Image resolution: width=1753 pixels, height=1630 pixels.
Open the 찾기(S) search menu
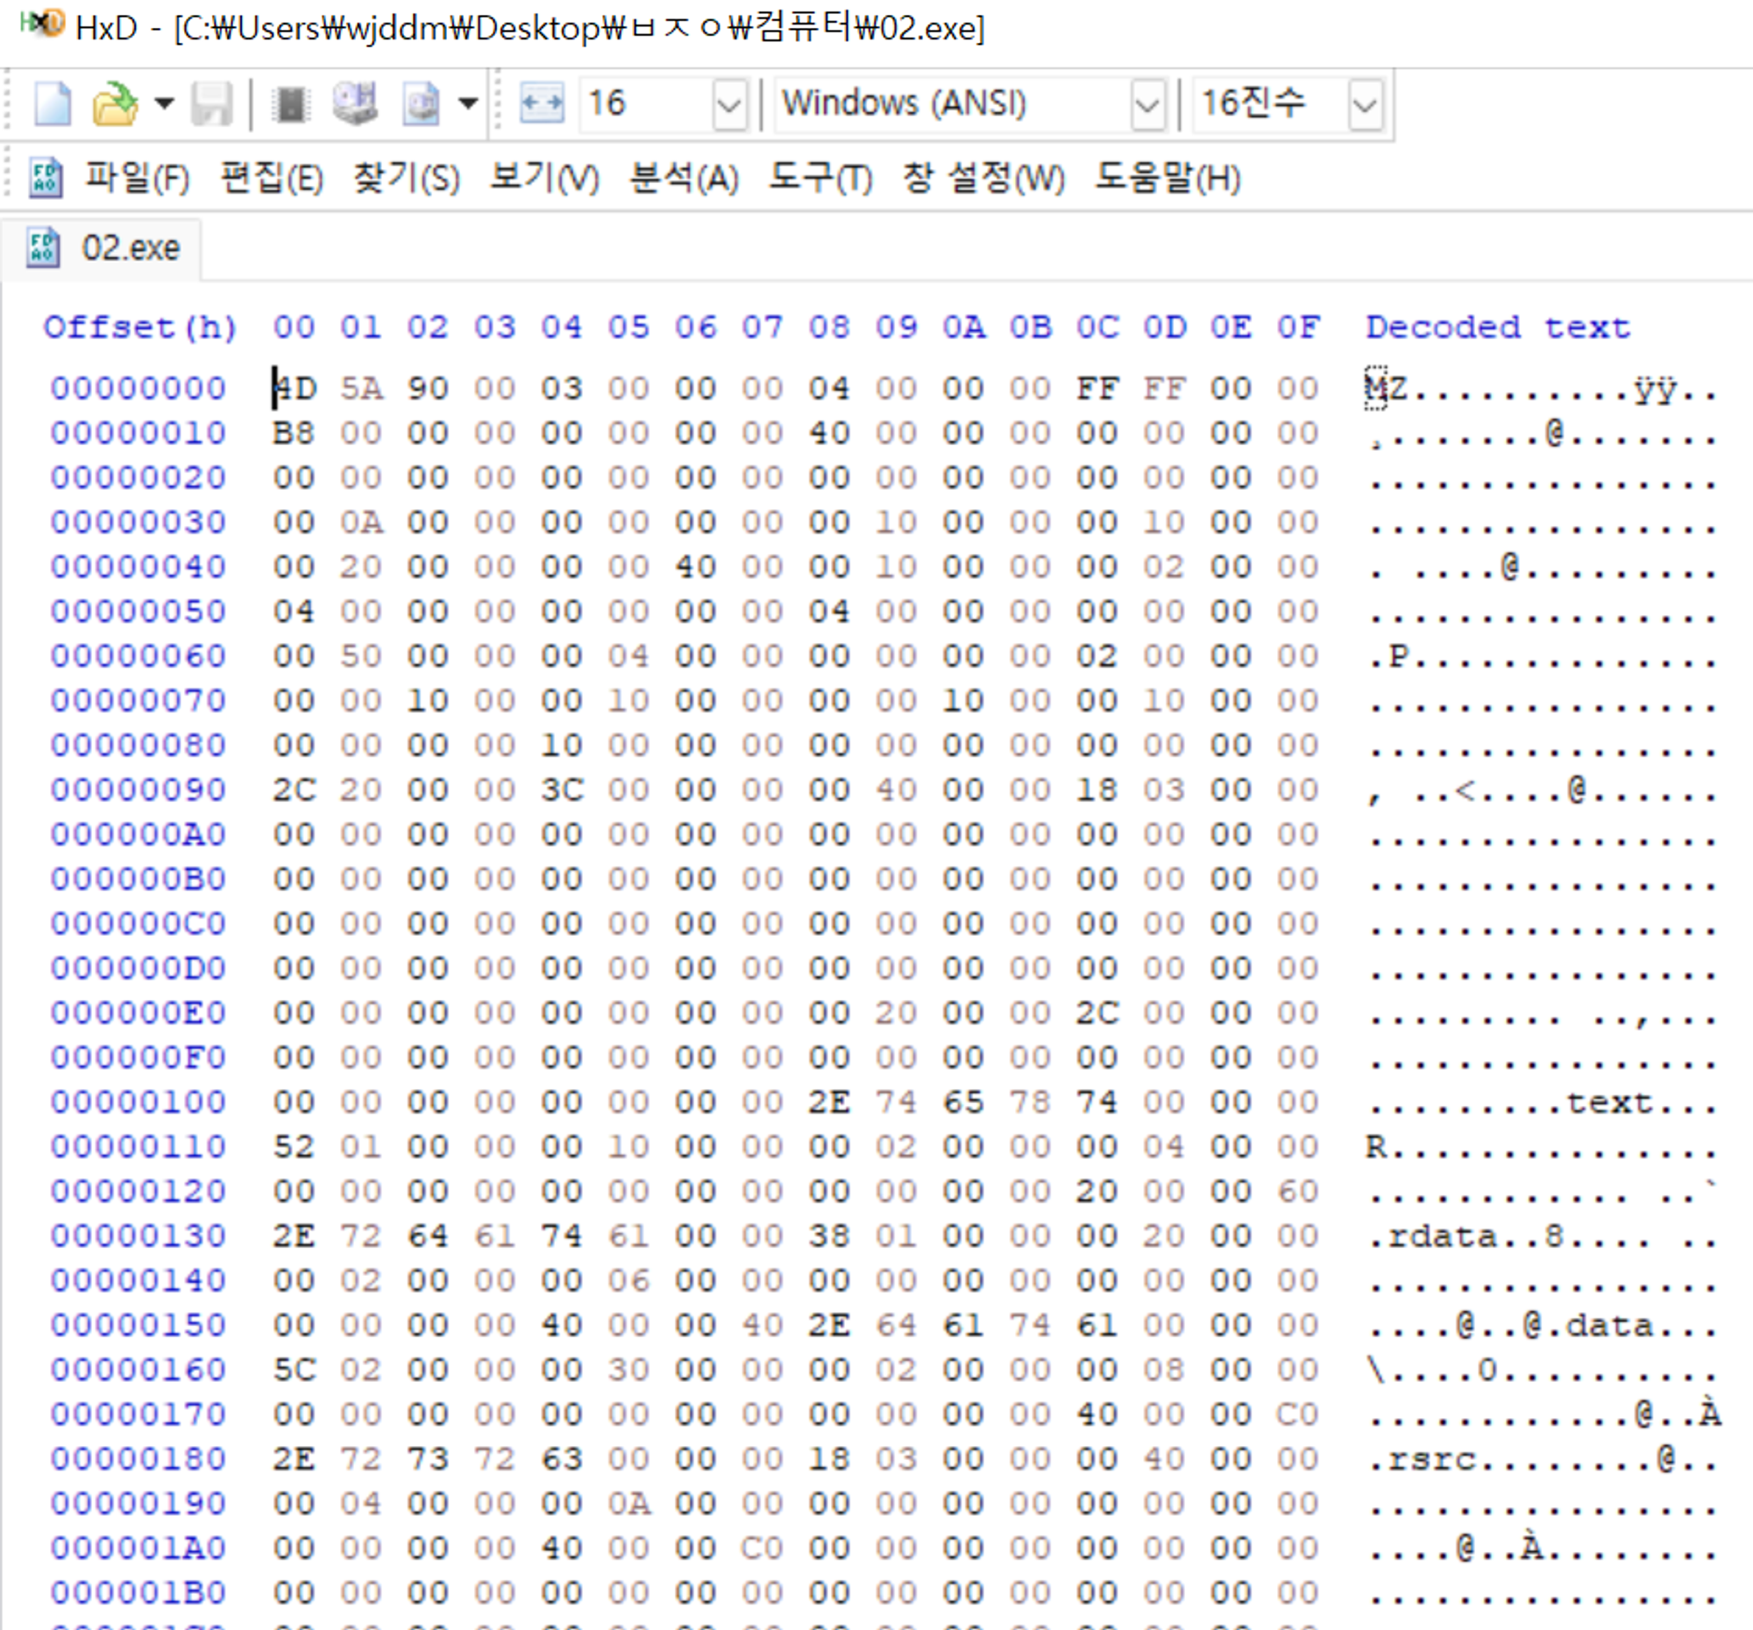point(407,178)
